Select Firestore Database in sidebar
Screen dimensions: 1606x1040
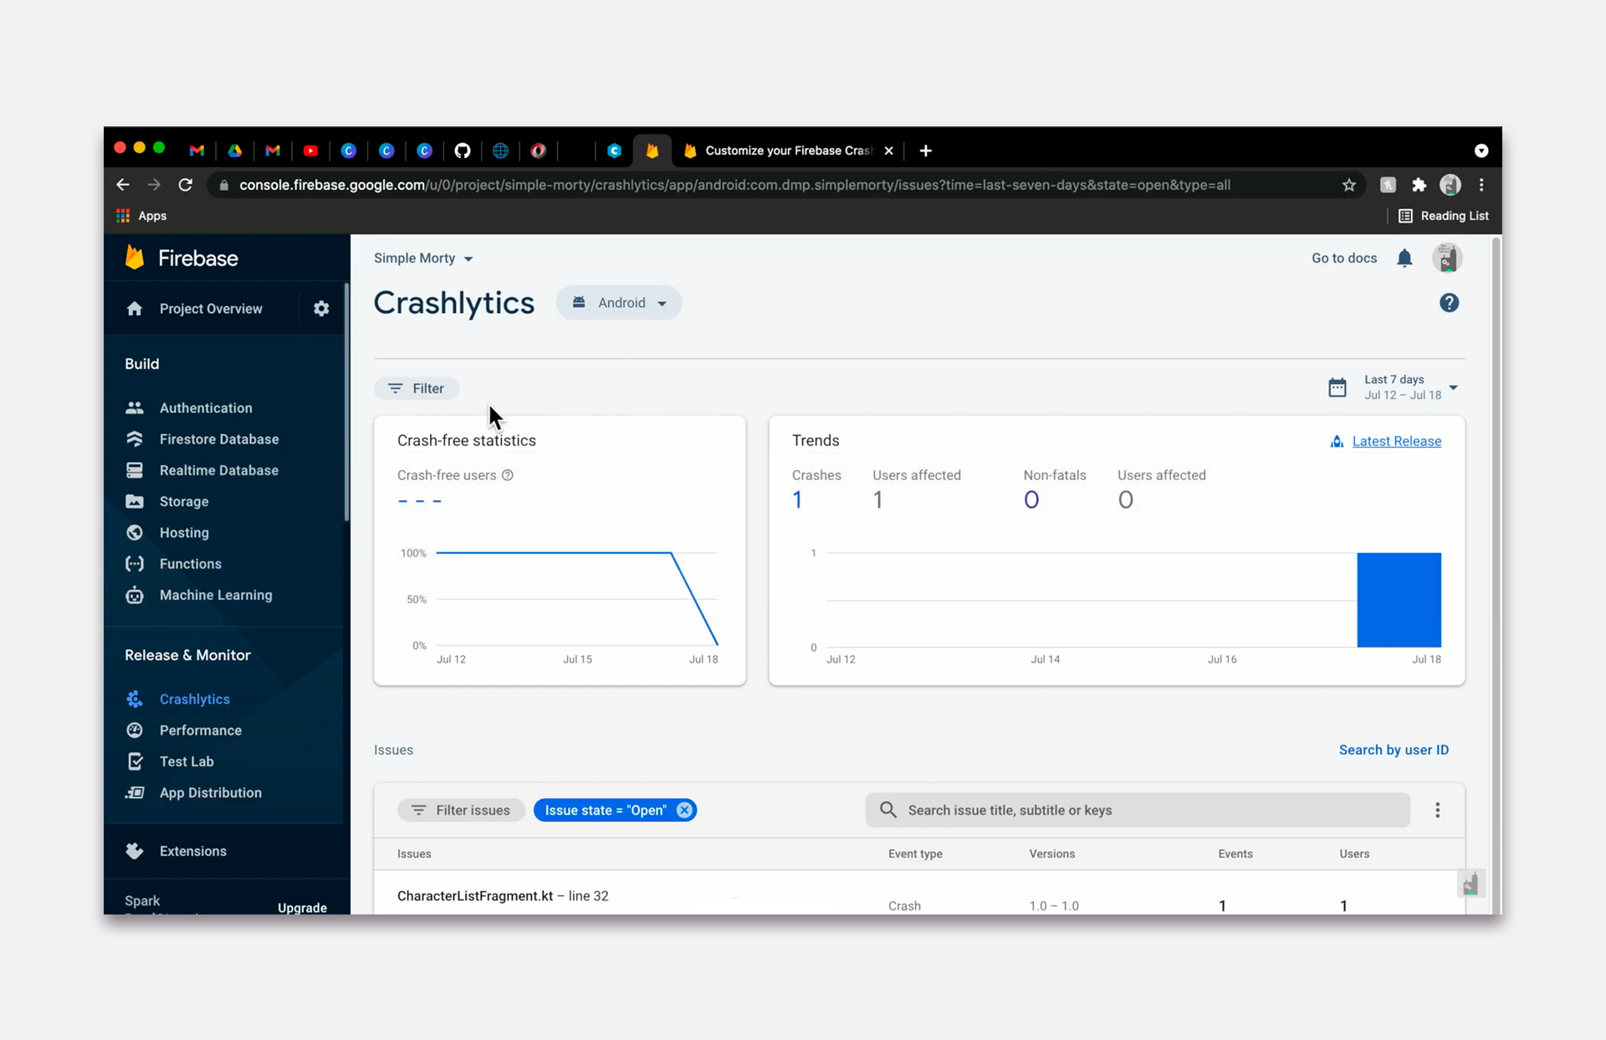point(218,439)
